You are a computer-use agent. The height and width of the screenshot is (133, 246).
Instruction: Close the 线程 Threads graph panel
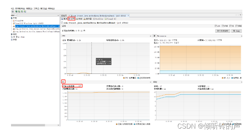click(242, 82)
